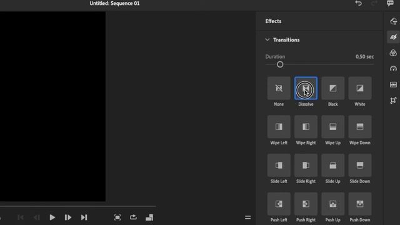
Task: Click the 0,50 sec duration value
Action: point(364,57)
